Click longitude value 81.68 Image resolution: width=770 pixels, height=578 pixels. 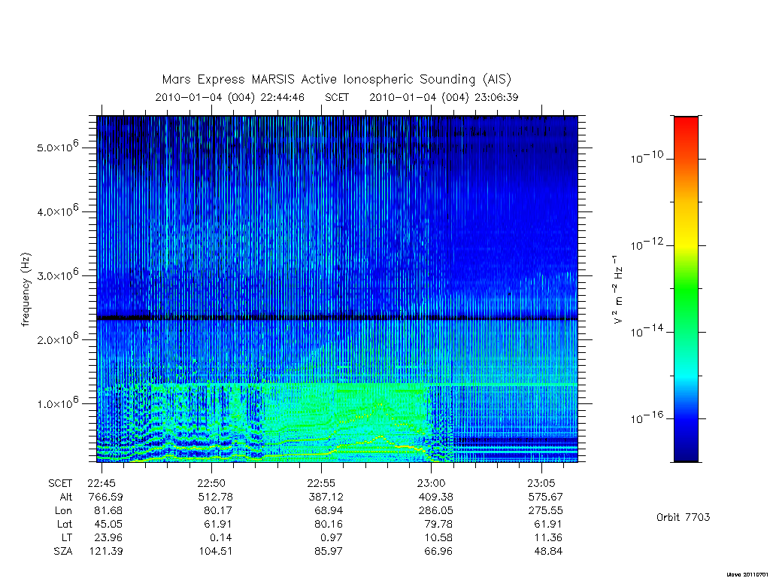pos(108,511)
